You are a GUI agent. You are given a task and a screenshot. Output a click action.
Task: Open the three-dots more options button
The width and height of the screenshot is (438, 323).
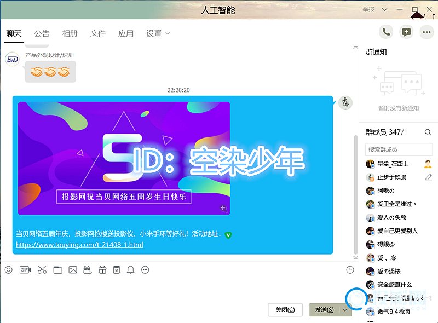427,32
